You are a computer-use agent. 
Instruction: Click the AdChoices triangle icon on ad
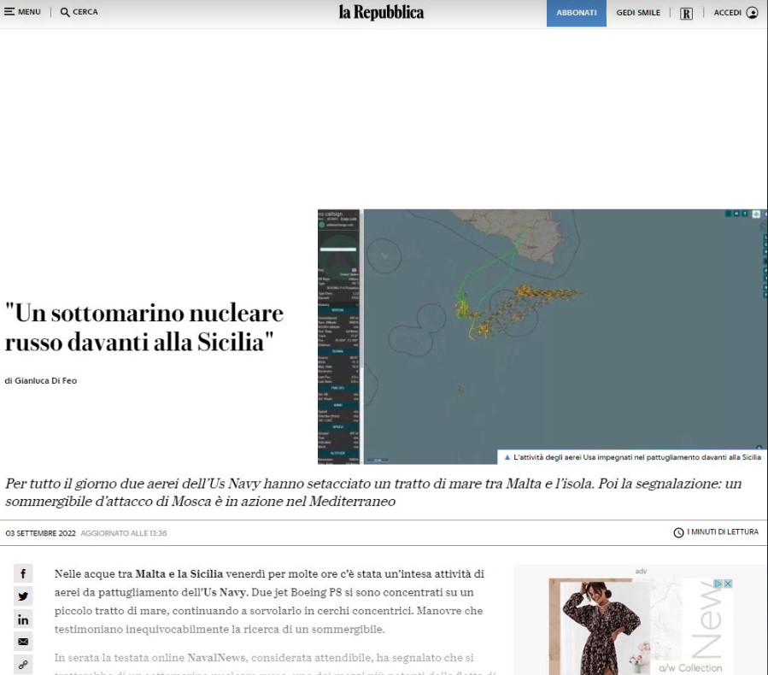(718, 584)
